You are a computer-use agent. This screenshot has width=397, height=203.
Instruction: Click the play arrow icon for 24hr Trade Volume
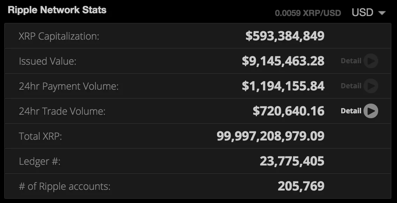pyautogui.click(x=371, y=111)
